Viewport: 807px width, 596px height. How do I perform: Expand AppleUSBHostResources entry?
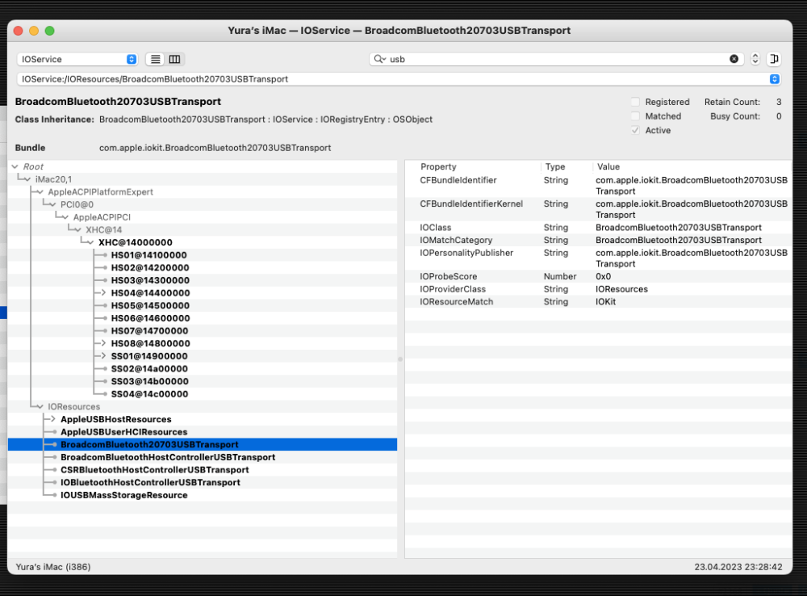click(x=53, y=419)
